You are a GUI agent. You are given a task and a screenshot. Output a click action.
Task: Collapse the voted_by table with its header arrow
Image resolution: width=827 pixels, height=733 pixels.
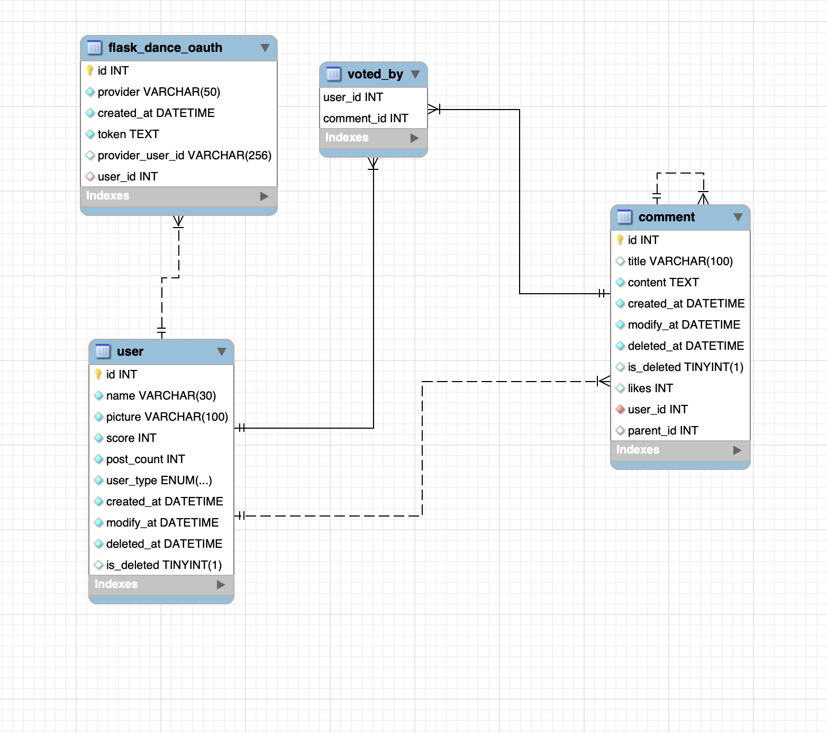[415, 74]
